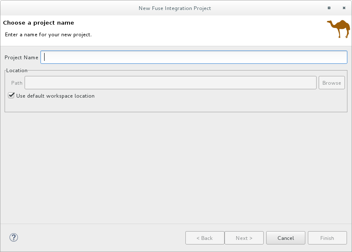
Task: Click the 'Enter a name for your new project' text
Action: pyautogui.click(x=48, y=34)
